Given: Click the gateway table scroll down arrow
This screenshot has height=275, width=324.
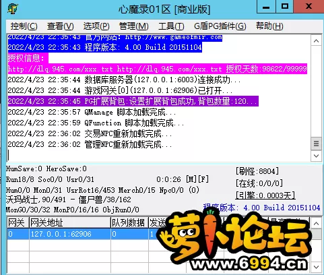Looking at the screenshot, I should pyautogui.click(x=316, y=267).
